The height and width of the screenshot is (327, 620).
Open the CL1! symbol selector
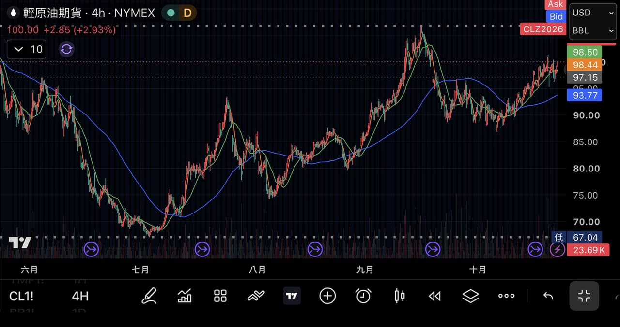21,296
